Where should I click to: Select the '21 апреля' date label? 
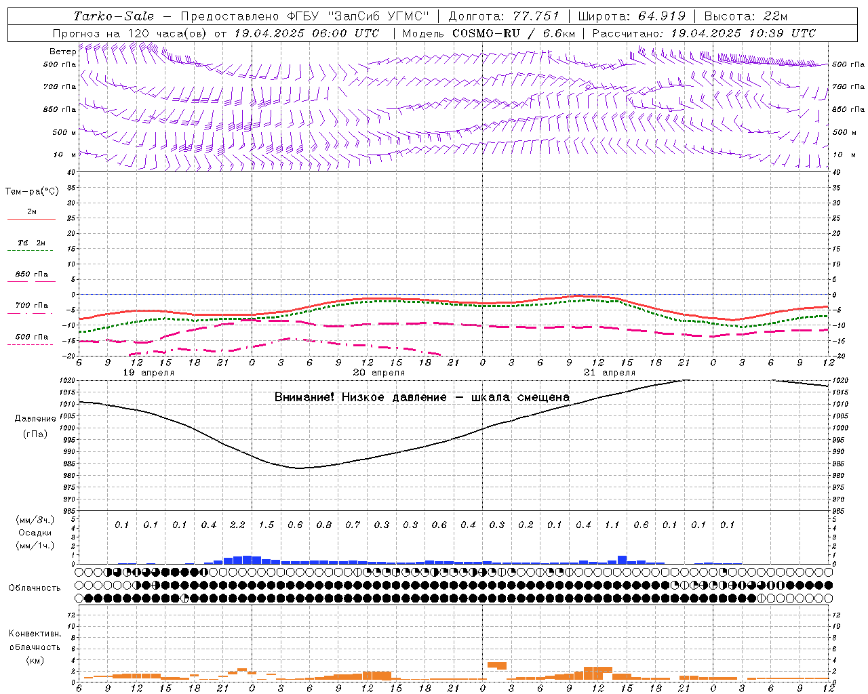[610, 373]
